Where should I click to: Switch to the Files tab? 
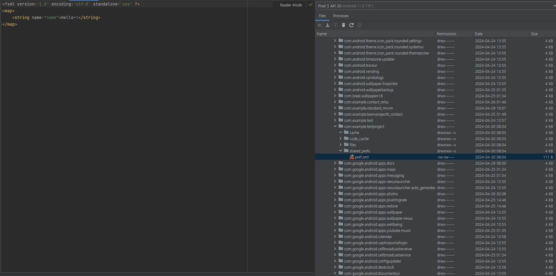[322, 16]
